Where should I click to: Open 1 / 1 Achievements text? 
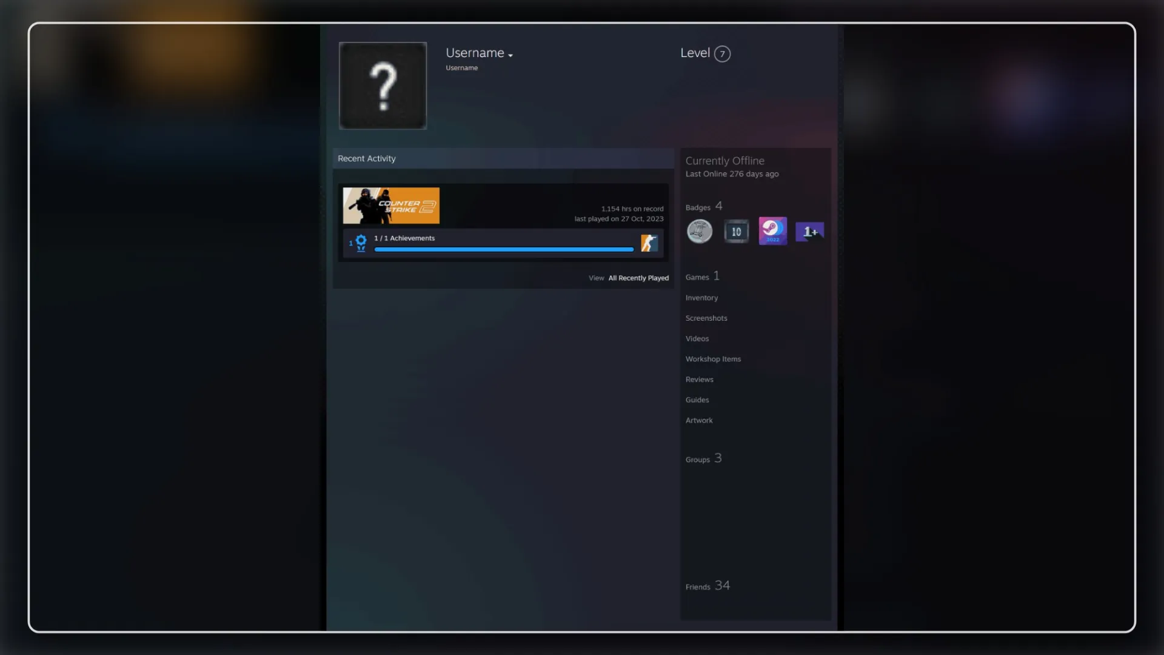[x=404, y=238]
